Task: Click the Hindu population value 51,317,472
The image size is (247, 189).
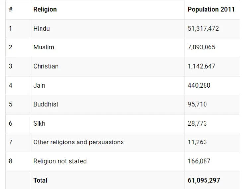Action: click(203, 28)
